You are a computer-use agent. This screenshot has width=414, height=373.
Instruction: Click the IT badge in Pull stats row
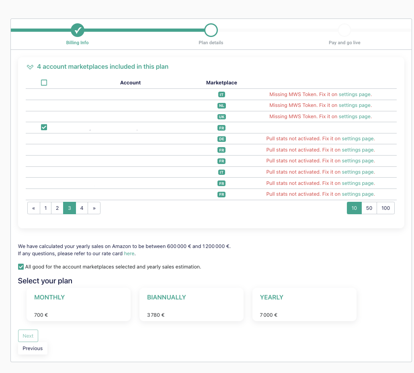click(x=221, y=172)
